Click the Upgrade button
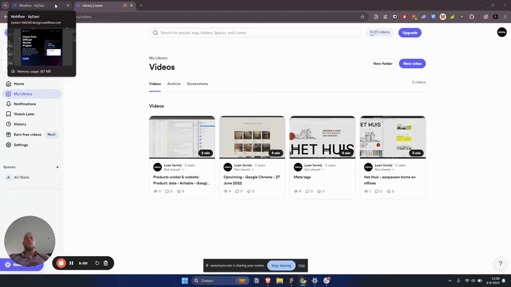Screen dimensions: 511x287 pyautogui.click(x=410, y=33)
